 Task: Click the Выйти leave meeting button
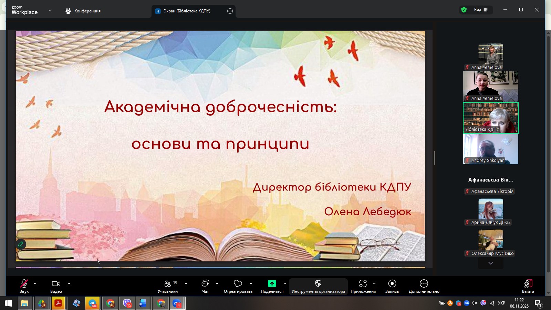[x=528, y=286]
